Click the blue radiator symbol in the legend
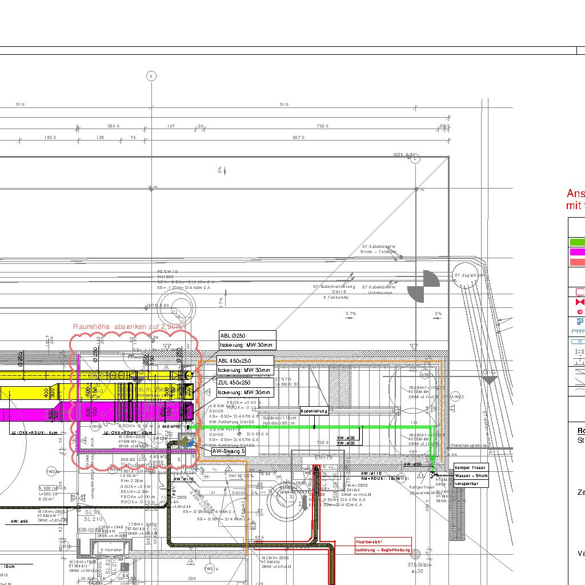The image size is (585, 585). (x=580, y=322)
